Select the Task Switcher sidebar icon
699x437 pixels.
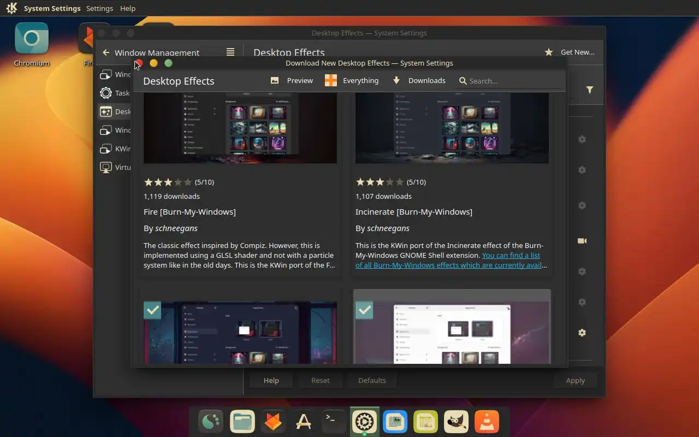(106, 93)
